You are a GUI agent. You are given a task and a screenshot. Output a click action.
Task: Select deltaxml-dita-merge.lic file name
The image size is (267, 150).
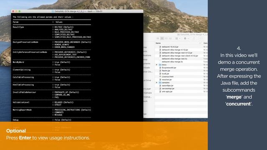coord(172,62)
